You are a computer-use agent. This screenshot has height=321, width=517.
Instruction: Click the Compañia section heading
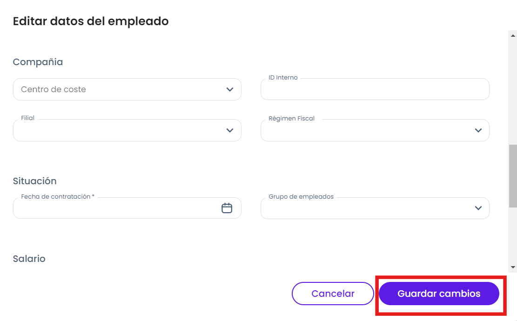point(38,62)
